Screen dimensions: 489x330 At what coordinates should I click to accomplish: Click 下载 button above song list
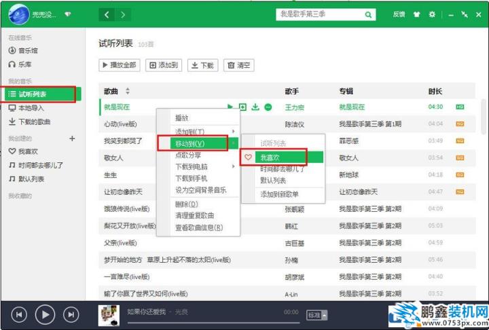(202, 65)
